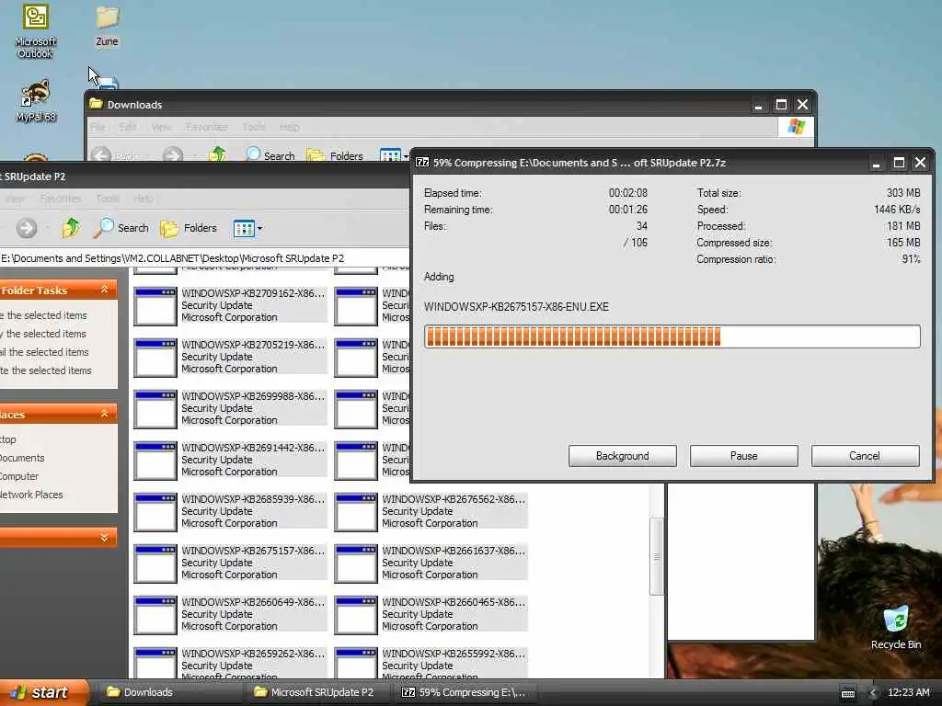This screenshot has height=706, width=942.
Task: Click Background button in 7-Zip dialog
Action: pos(623,456)
